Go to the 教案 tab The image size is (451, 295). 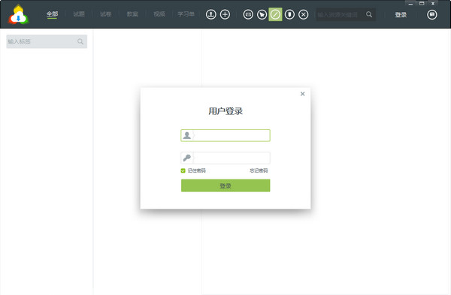point(132,14)
